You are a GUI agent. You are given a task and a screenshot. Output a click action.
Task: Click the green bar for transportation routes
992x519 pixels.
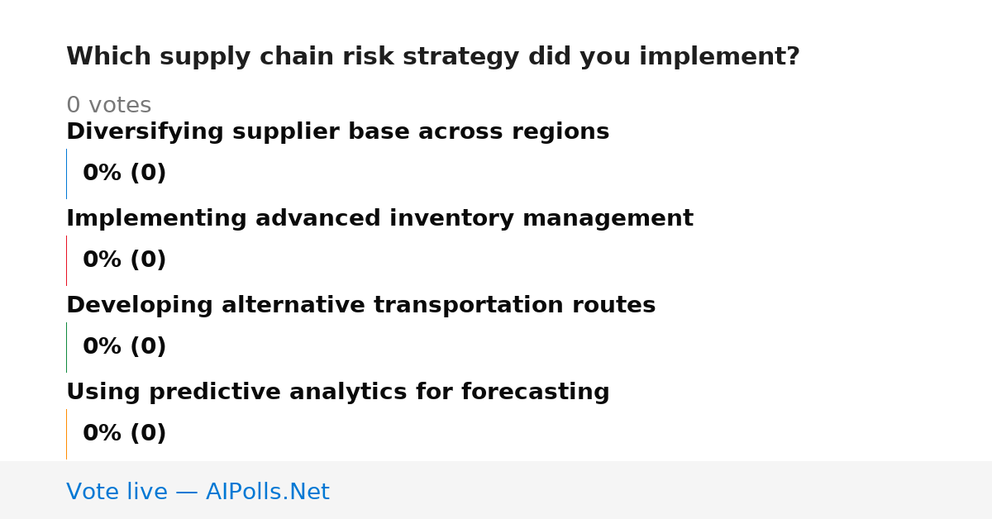coord(66,347)
